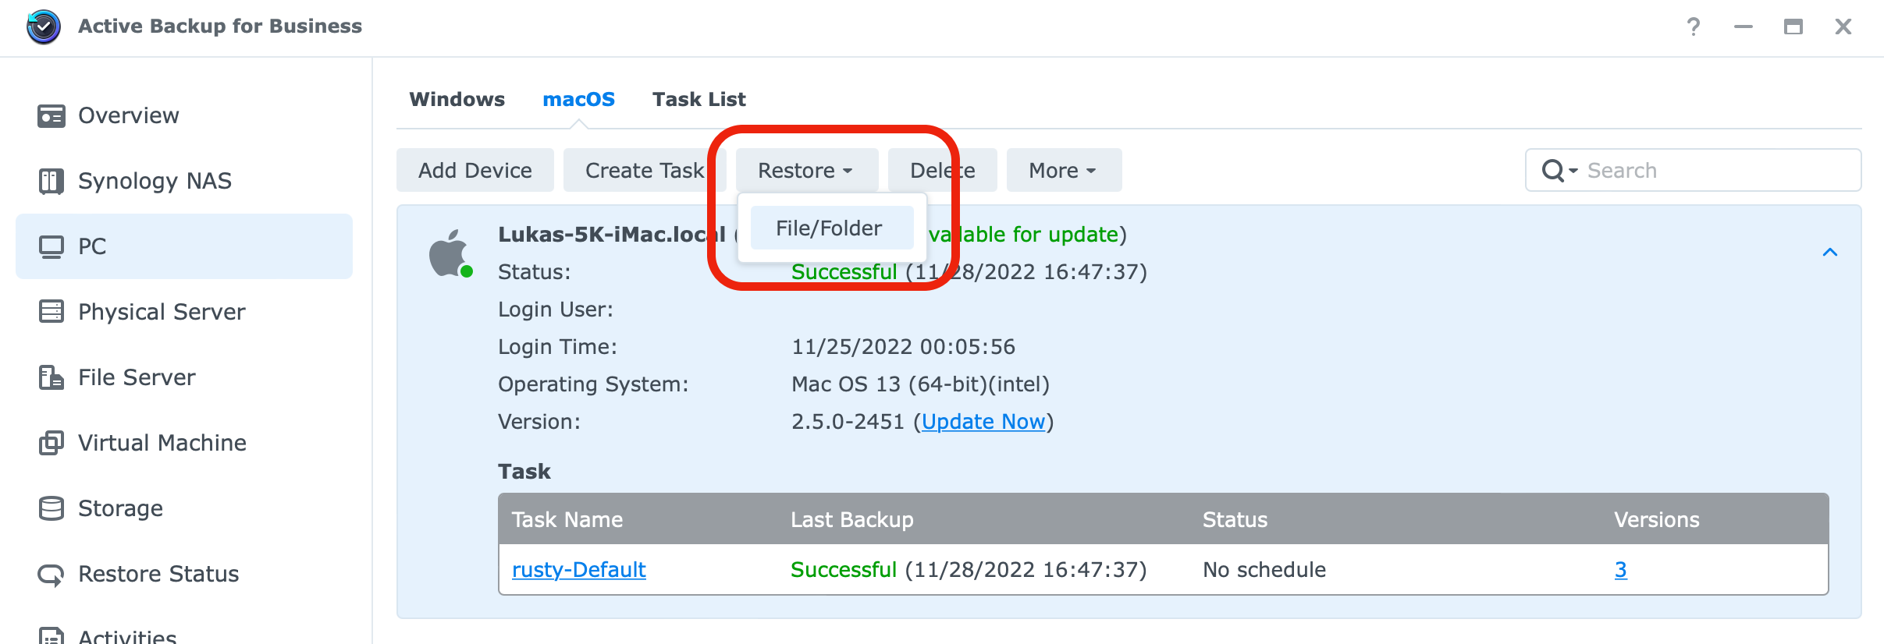
Task: Click the Apple logo device icon
Action: [x=450, y=253]
